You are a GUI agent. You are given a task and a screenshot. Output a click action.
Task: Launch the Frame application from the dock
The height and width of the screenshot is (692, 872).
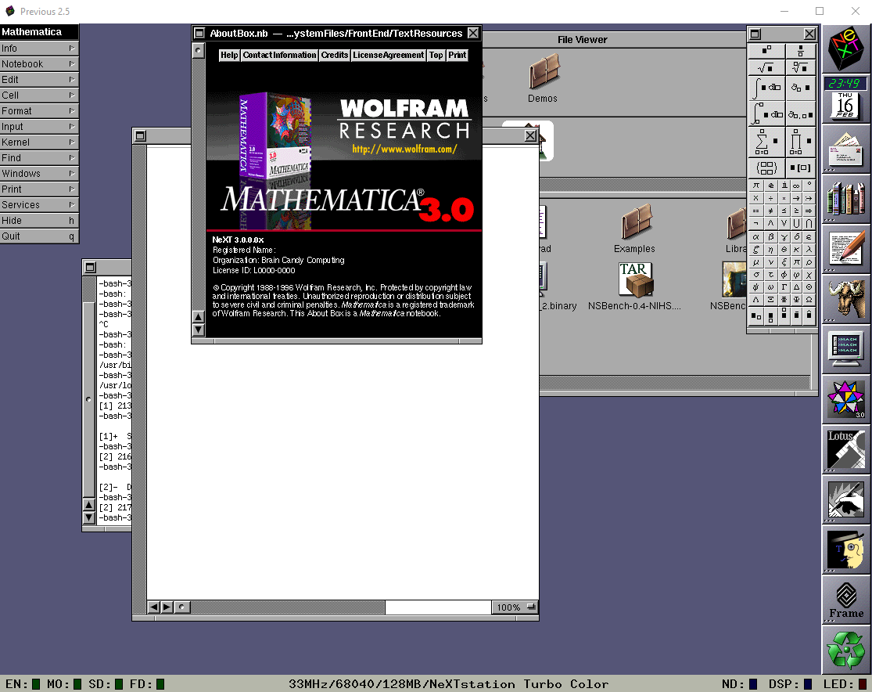pyautogui.click(x=846, y=600)
